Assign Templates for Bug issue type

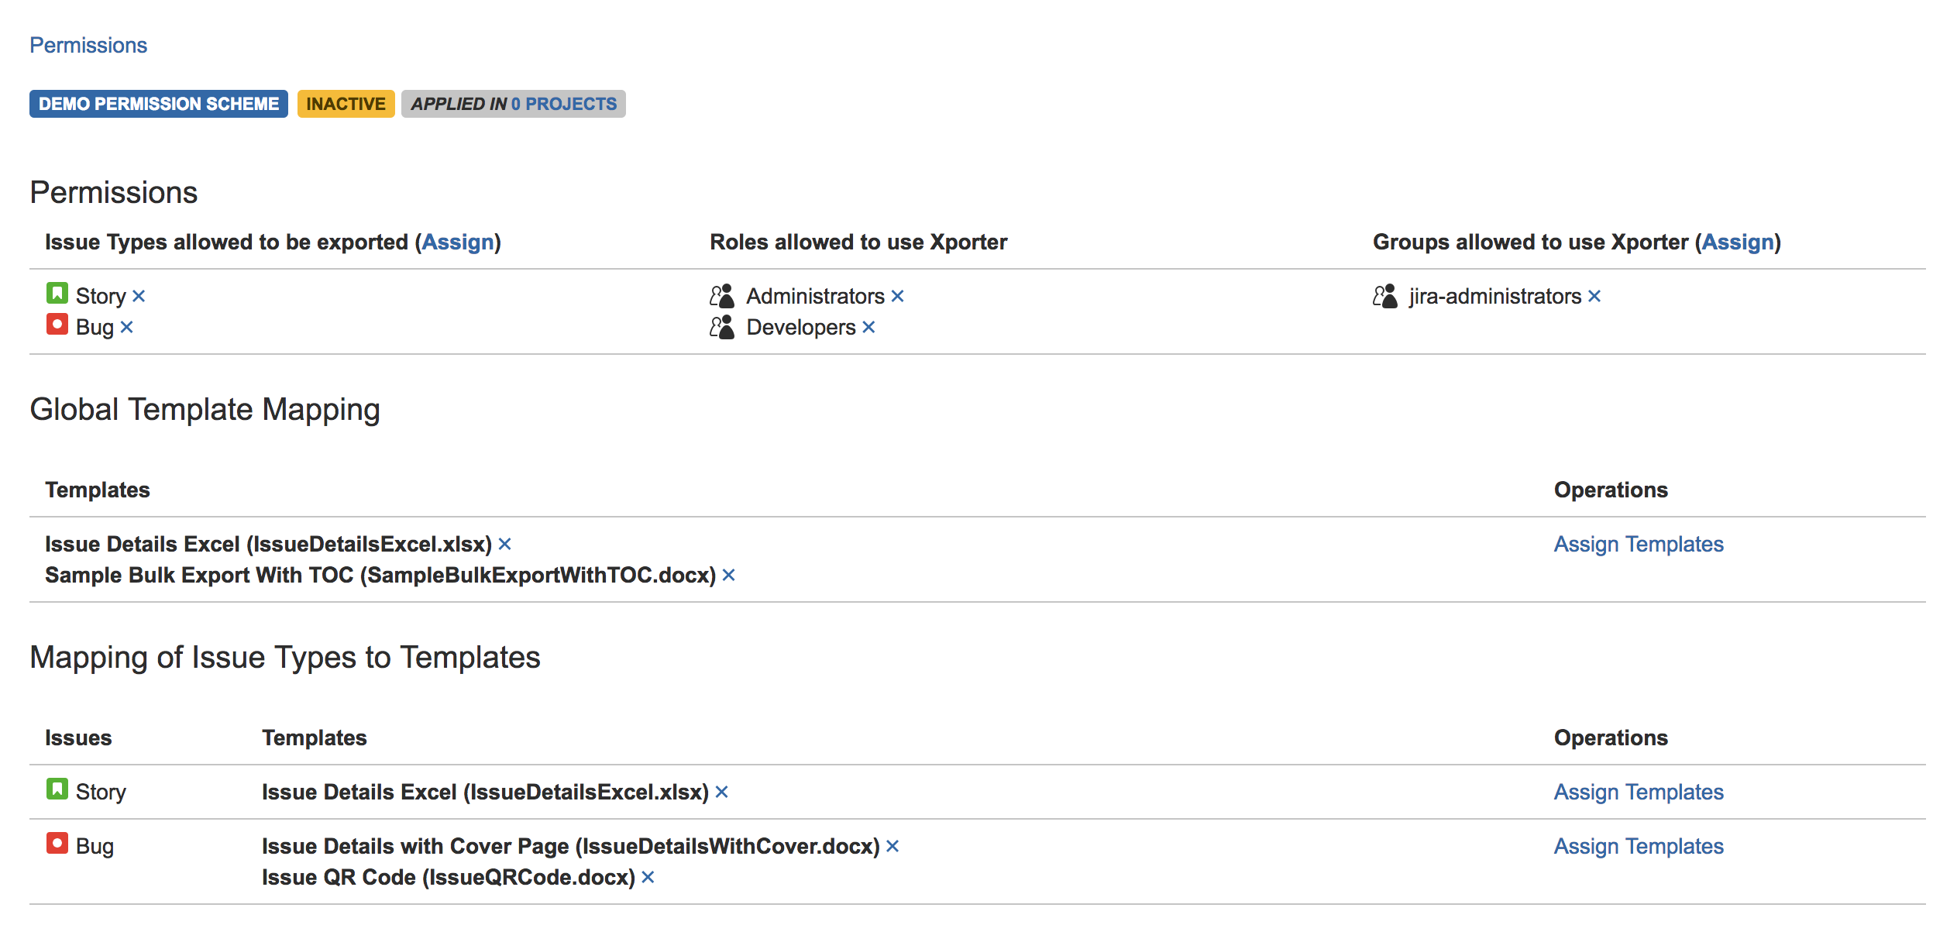pyautogui.click(x=1638, y=847)
